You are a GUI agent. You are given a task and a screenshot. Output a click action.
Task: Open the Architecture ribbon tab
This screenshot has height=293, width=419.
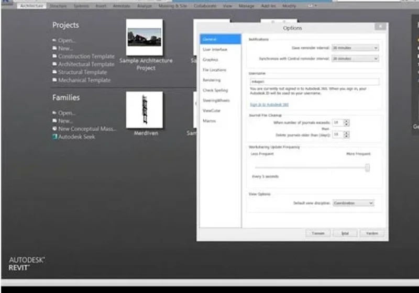pyautogui.click(x=31, y=6)
